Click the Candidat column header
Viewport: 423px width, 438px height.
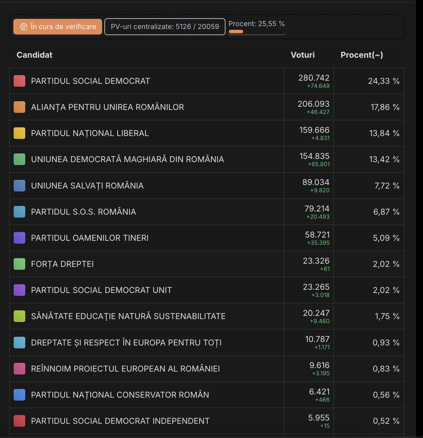[35, 55]
